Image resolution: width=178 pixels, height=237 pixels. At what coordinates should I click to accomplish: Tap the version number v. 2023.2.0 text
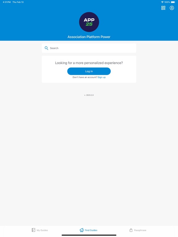pos(89,95)
